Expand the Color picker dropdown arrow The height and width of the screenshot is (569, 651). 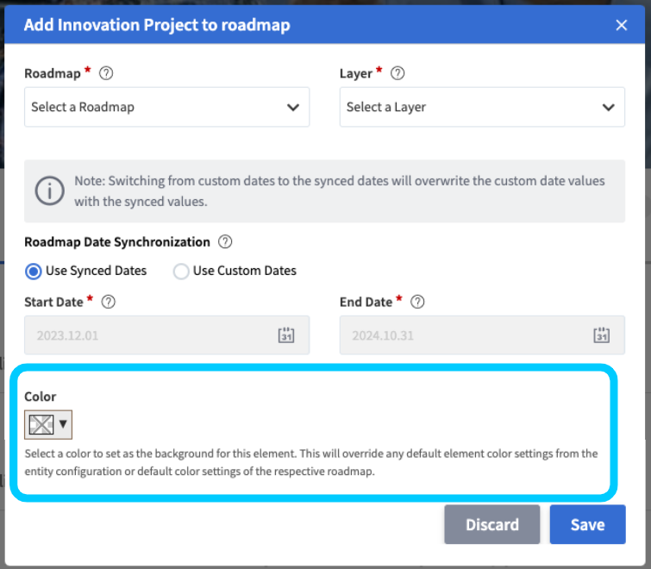tap(63, 423)
